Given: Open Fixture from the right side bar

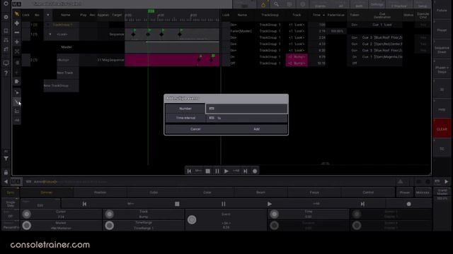Looking at the screenshot, I should 442,11.
